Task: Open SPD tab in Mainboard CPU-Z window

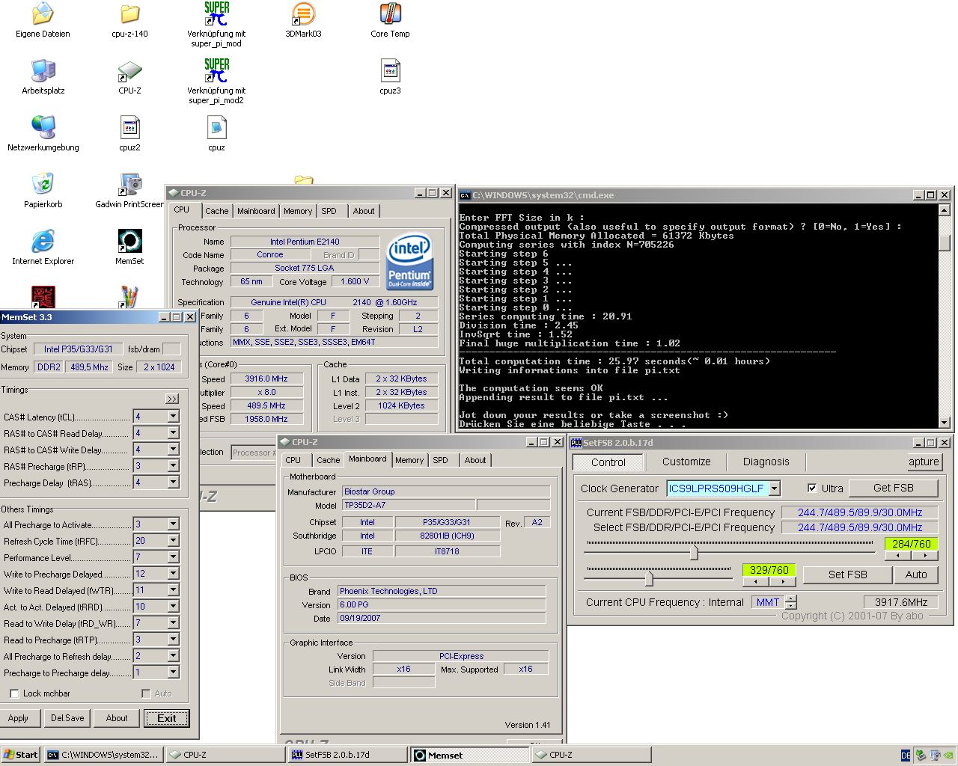Action: (x=440, y=460)
